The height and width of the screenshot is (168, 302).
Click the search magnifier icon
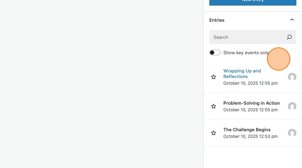coord(289,37)
